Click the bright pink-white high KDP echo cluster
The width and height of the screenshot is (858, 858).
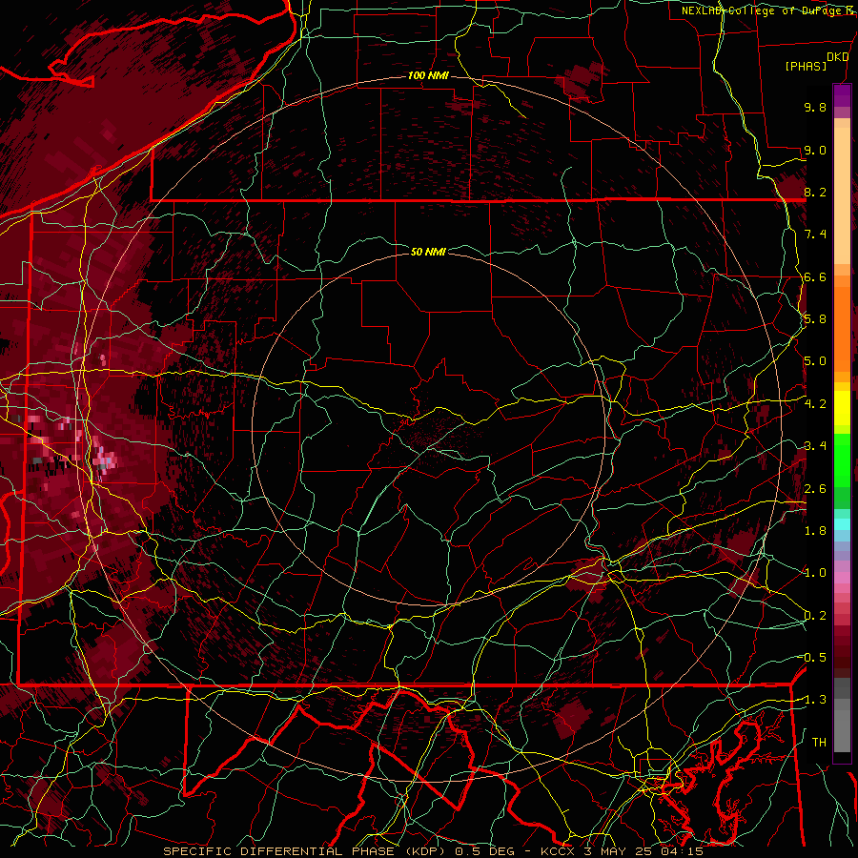click(104, 459)
